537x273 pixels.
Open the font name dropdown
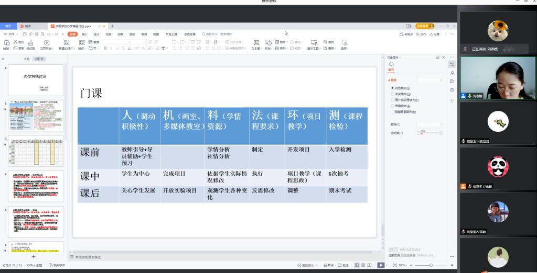(x=116, y=42)
